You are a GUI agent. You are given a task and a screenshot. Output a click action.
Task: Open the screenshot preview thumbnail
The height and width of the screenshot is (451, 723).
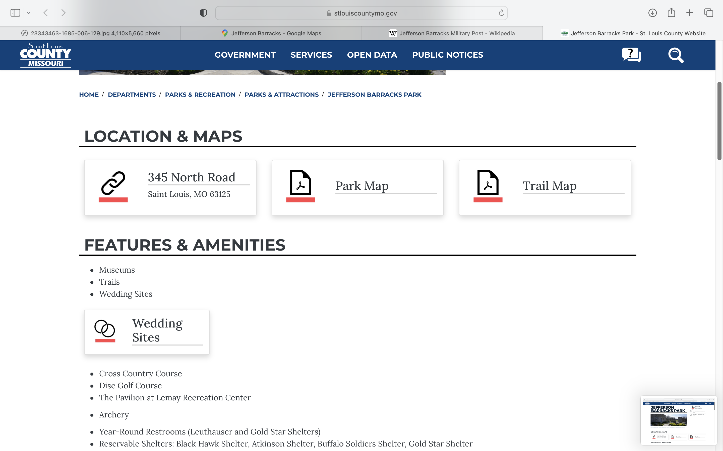678,420
